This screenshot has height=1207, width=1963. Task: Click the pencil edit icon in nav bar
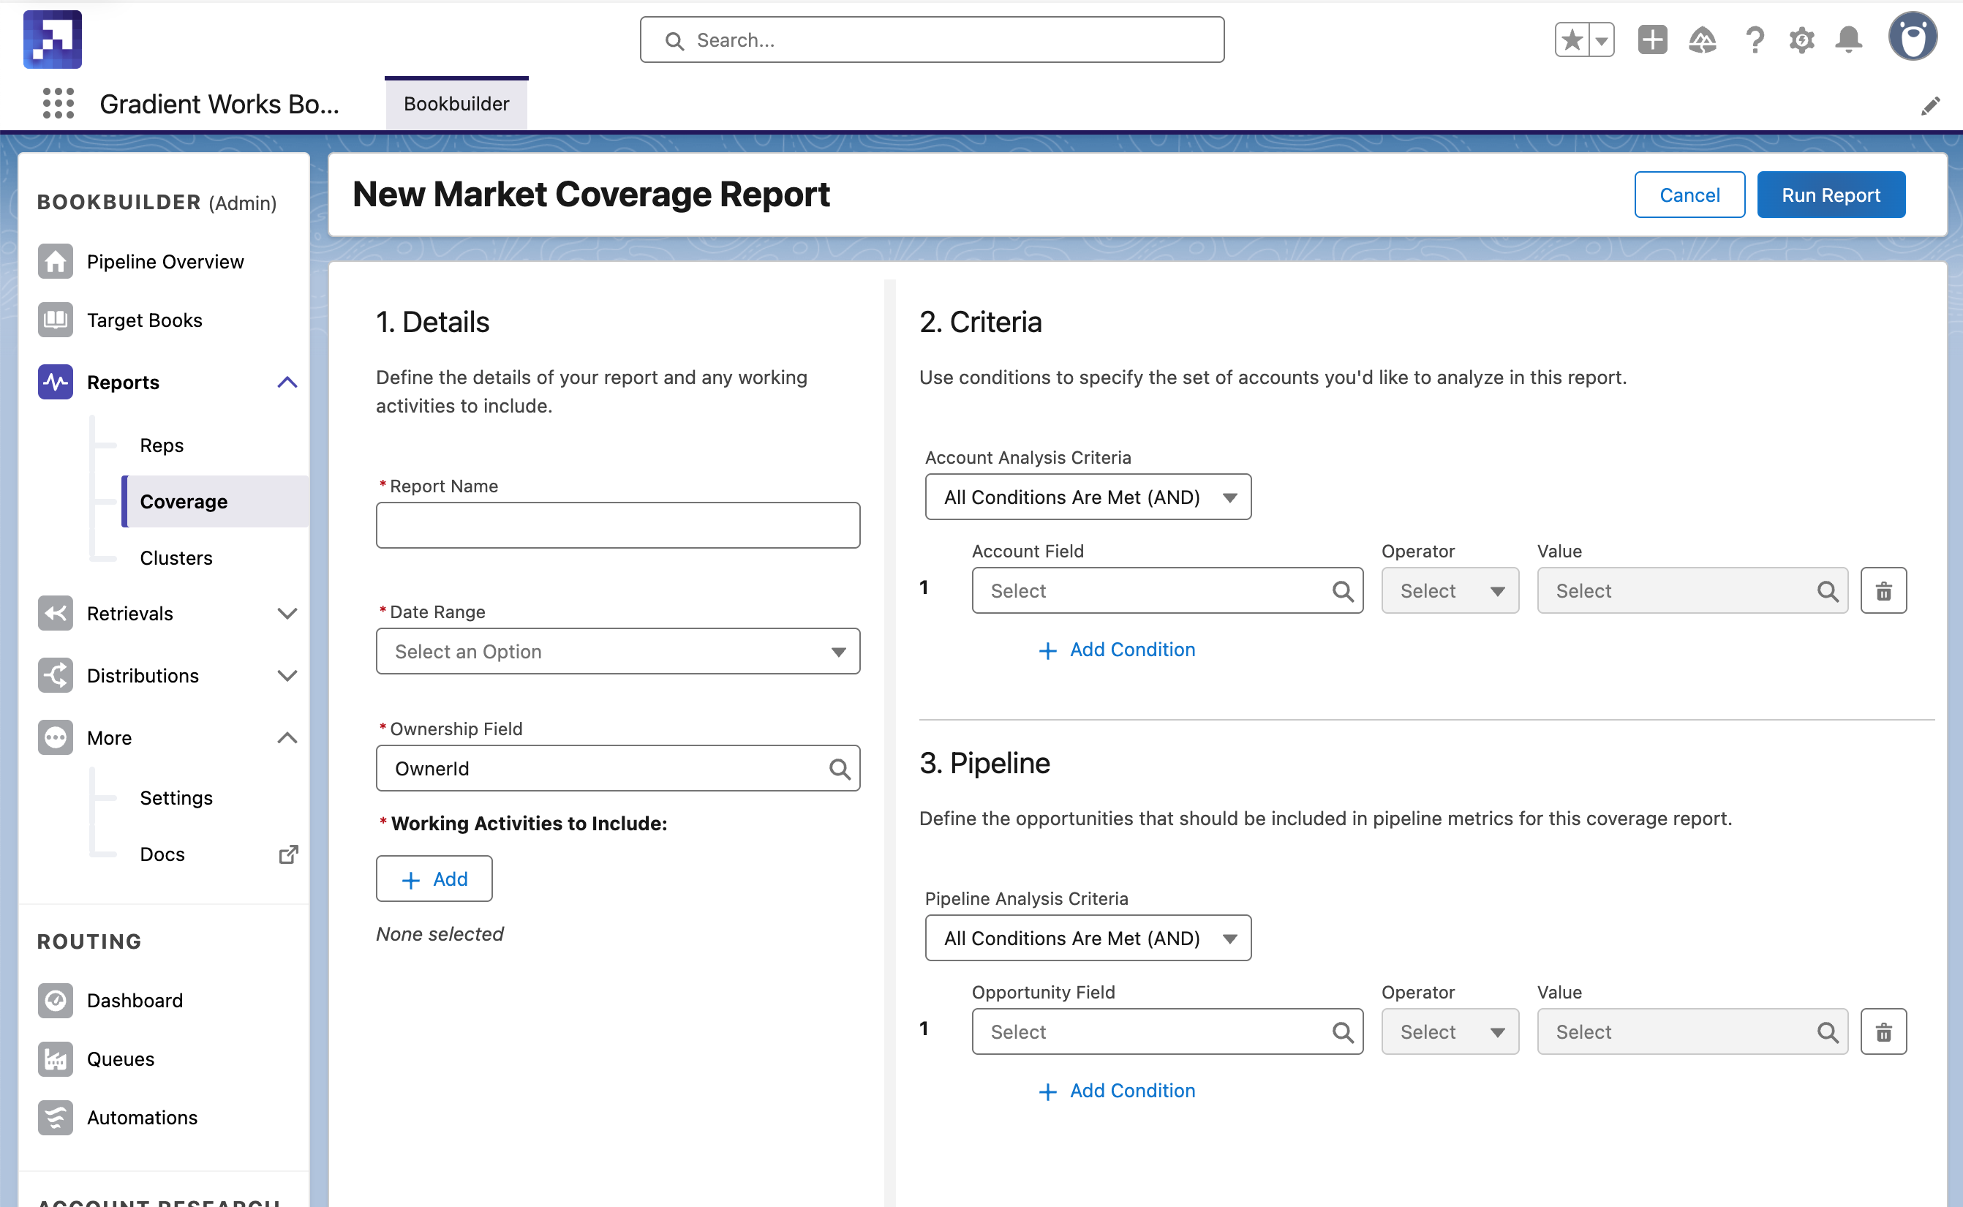tap(1929, 106)
